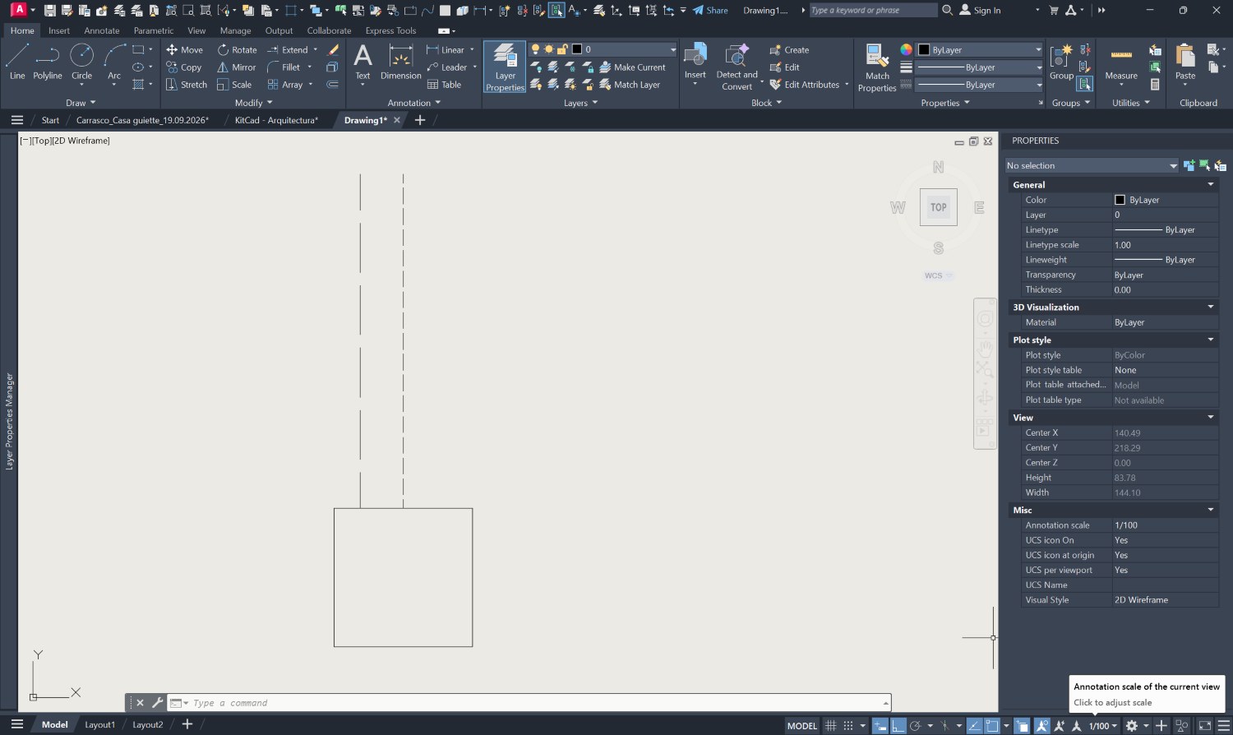Open Layer Properties manager
The image size is (1233, 735).
pyautogui.click(x=505, y=67)
